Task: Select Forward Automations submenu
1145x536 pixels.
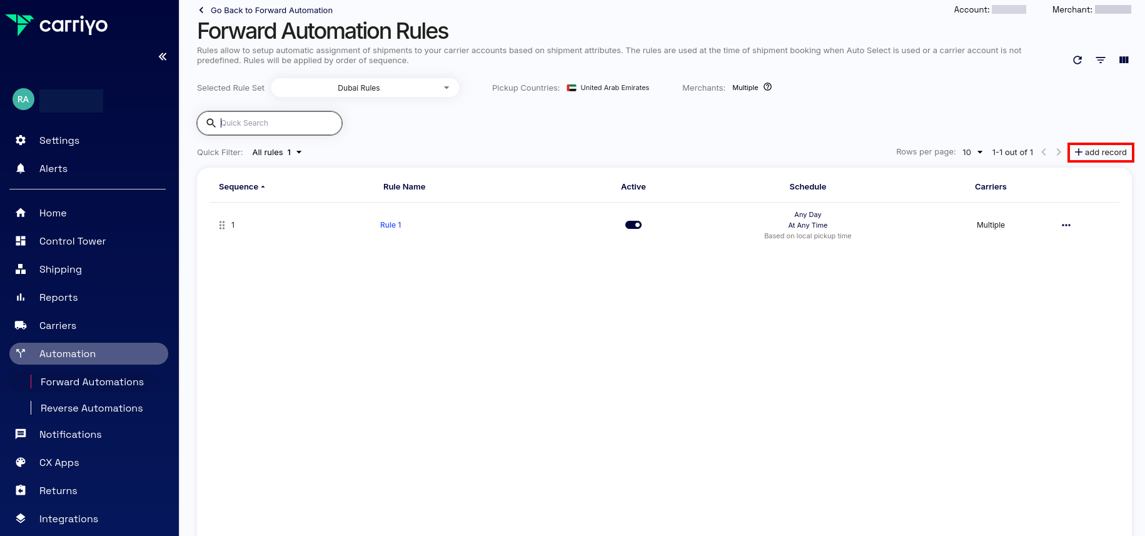Action: point(92,382)
